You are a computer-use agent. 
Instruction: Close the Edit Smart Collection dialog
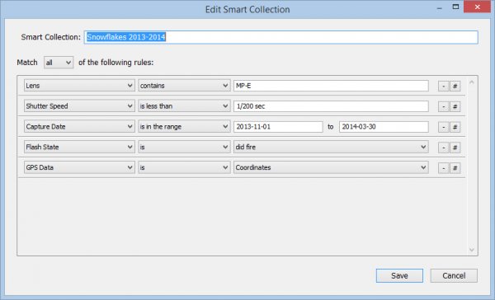(x=478, y=7)
